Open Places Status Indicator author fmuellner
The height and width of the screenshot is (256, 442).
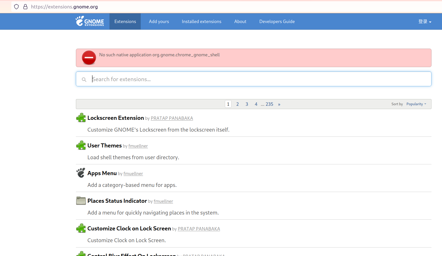(163, 201)
